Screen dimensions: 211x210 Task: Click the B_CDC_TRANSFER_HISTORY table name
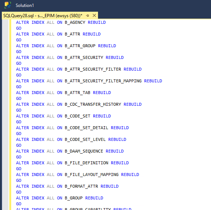93,104
